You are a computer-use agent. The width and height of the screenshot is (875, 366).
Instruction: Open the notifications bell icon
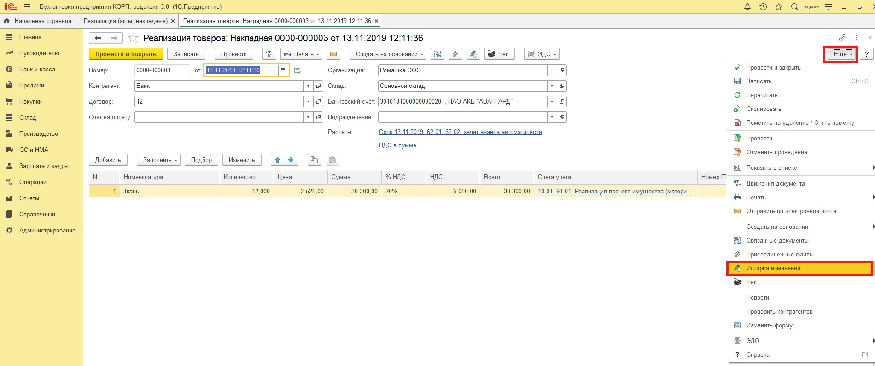[x=747, y=7]
